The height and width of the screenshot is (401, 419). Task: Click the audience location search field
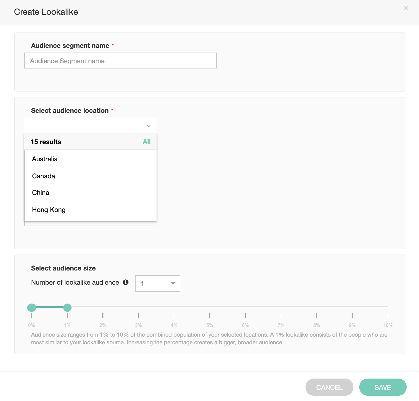point(86,126)
